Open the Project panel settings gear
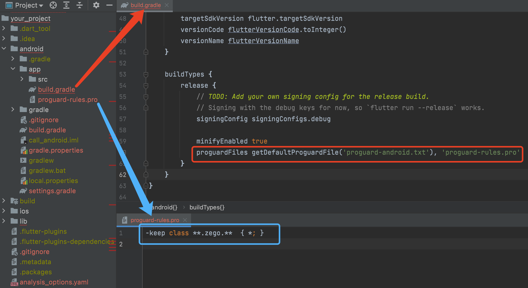The height and width of the screenshot is (288, 528). click(x=96, y=5)
